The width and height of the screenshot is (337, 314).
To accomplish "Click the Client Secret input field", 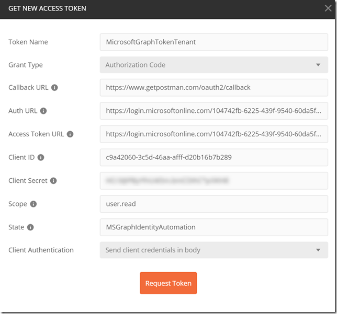I will [214, 181].
